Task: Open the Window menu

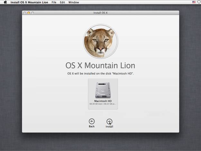Action: (x=74, y=2)
